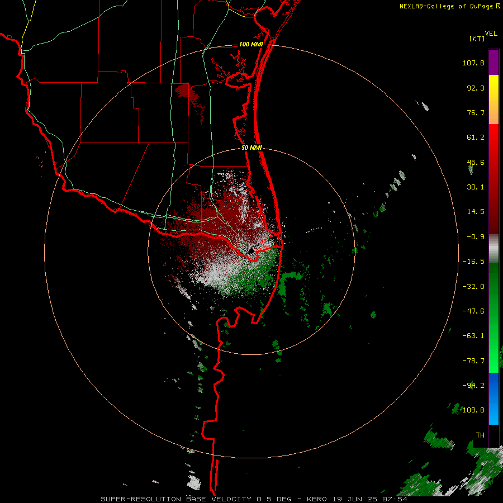
Task: Click the -16.5 velocity legend value
Action: coord(473,262)
